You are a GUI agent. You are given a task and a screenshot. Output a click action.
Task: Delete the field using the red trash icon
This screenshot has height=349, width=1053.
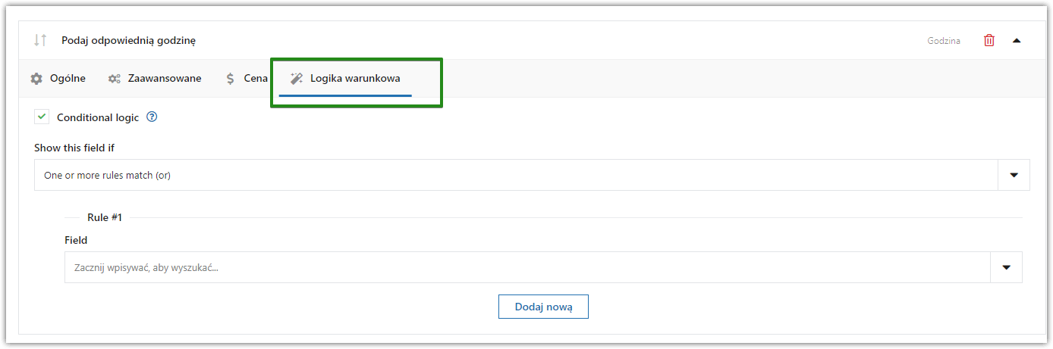989,40
